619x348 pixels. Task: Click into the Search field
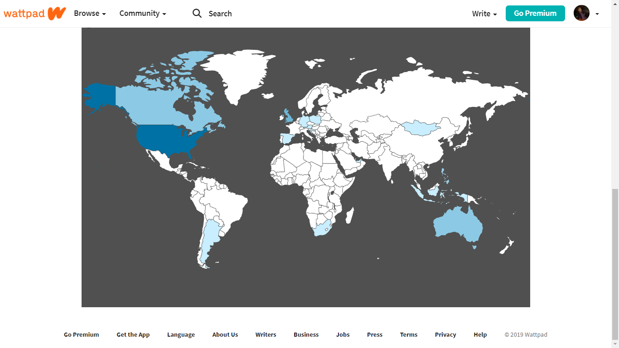220,14
